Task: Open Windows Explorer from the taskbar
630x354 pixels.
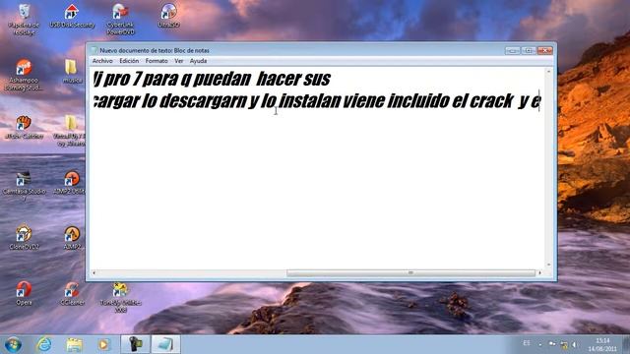Action: click(x=74, y=344)
